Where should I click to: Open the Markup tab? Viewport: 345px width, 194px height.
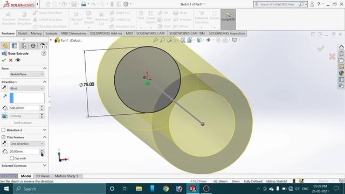36,33
